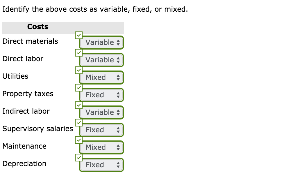Click the checkmark above the Indirect labor selector

78,105
